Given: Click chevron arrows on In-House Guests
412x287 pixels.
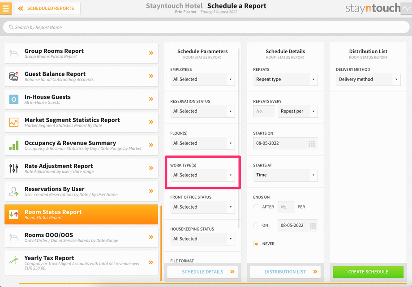Looking at the screenshot, I should [151, 99].
